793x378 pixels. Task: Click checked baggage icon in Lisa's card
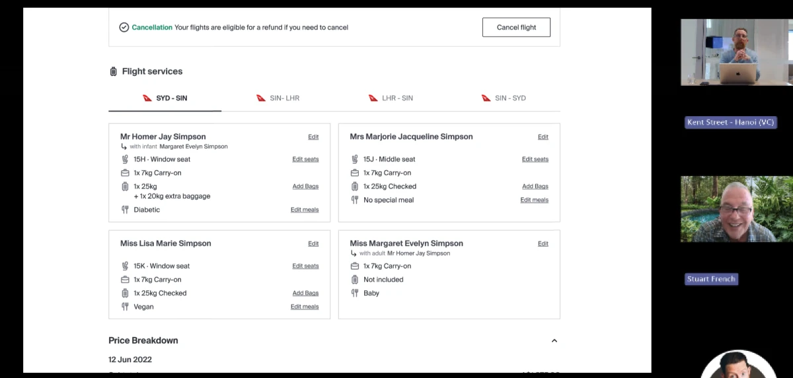click(125, 293)
